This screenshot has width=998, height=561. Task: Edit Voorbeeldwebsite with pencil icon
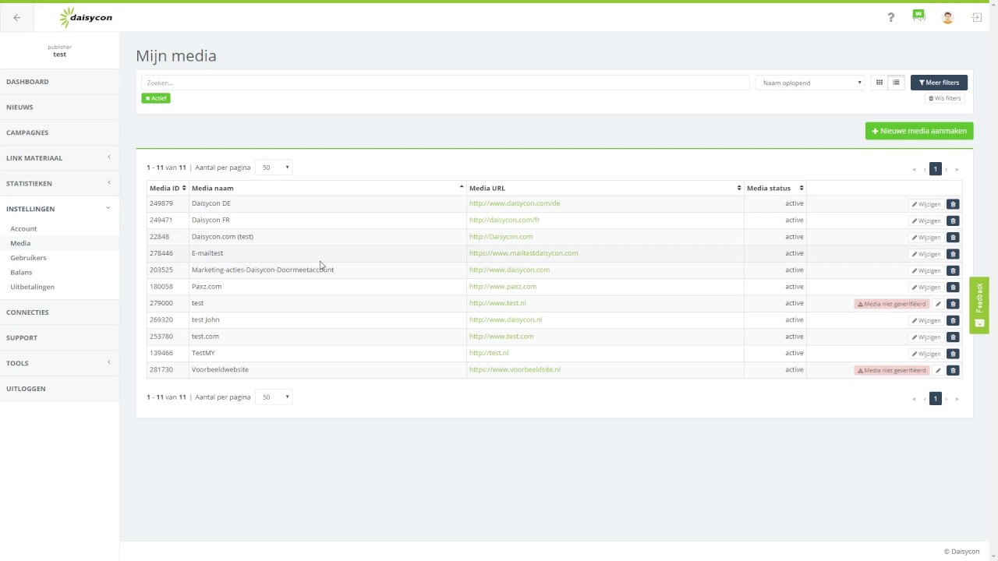938,370
